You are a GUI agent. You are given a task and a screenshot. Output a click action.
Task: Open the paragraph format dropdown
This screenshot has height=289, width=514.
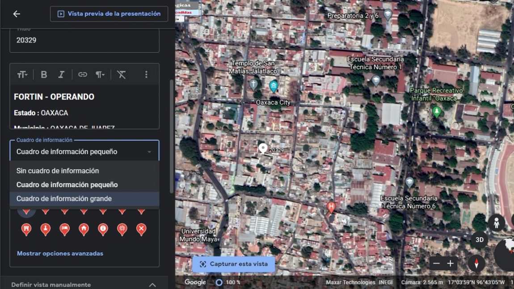tap(100, 75)
